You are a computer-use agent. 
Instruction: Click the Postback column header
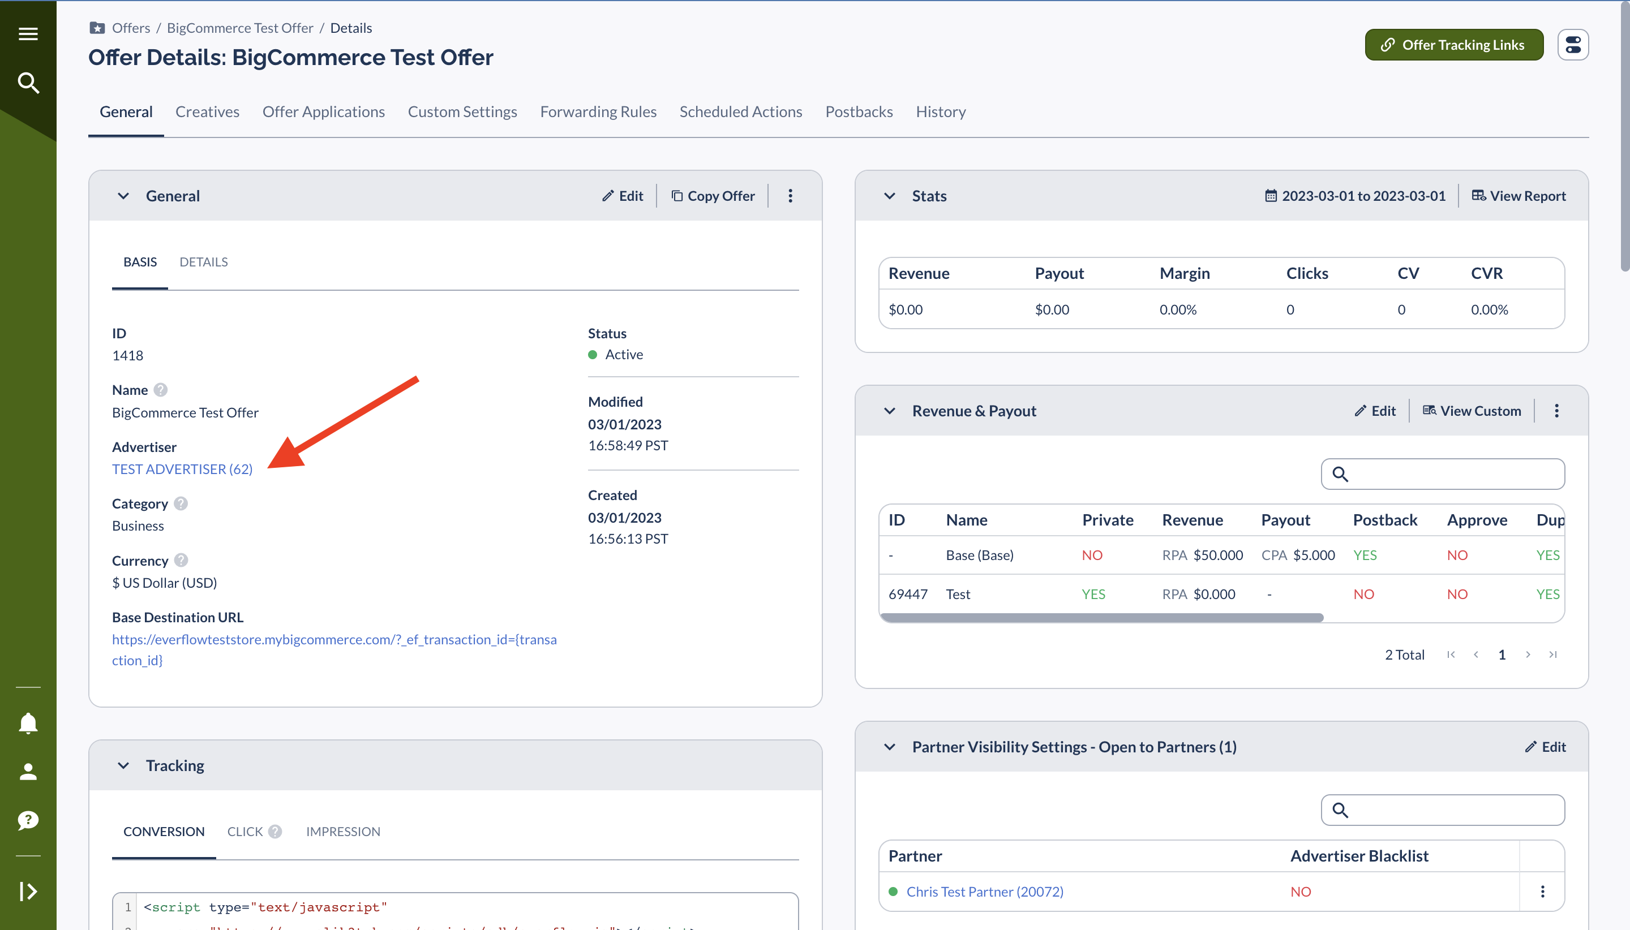pyautogui.click(x=1385, y=520)
